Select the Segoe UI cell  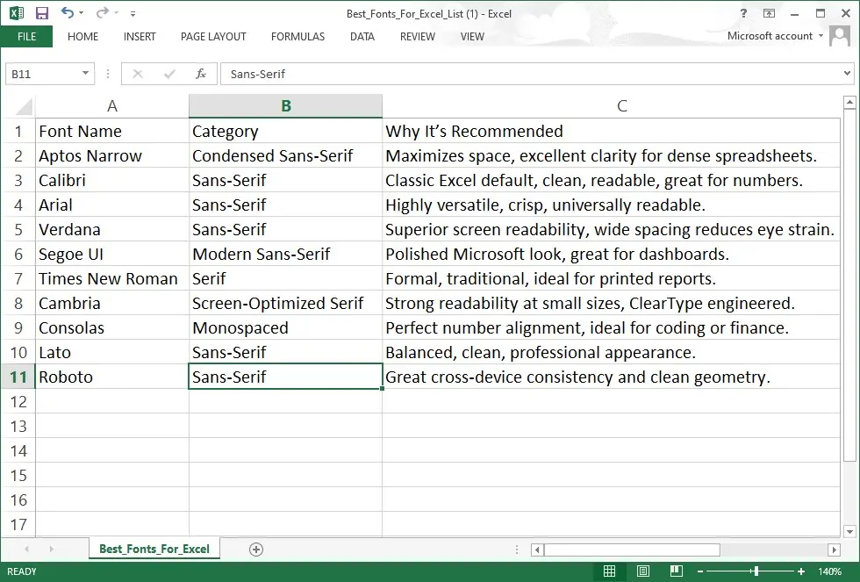[112, 254]
